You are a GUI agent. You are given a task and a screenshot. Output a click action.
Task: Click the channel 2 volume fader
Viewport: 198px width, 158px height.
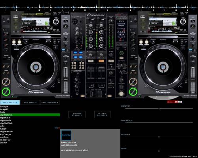point(101,73)
